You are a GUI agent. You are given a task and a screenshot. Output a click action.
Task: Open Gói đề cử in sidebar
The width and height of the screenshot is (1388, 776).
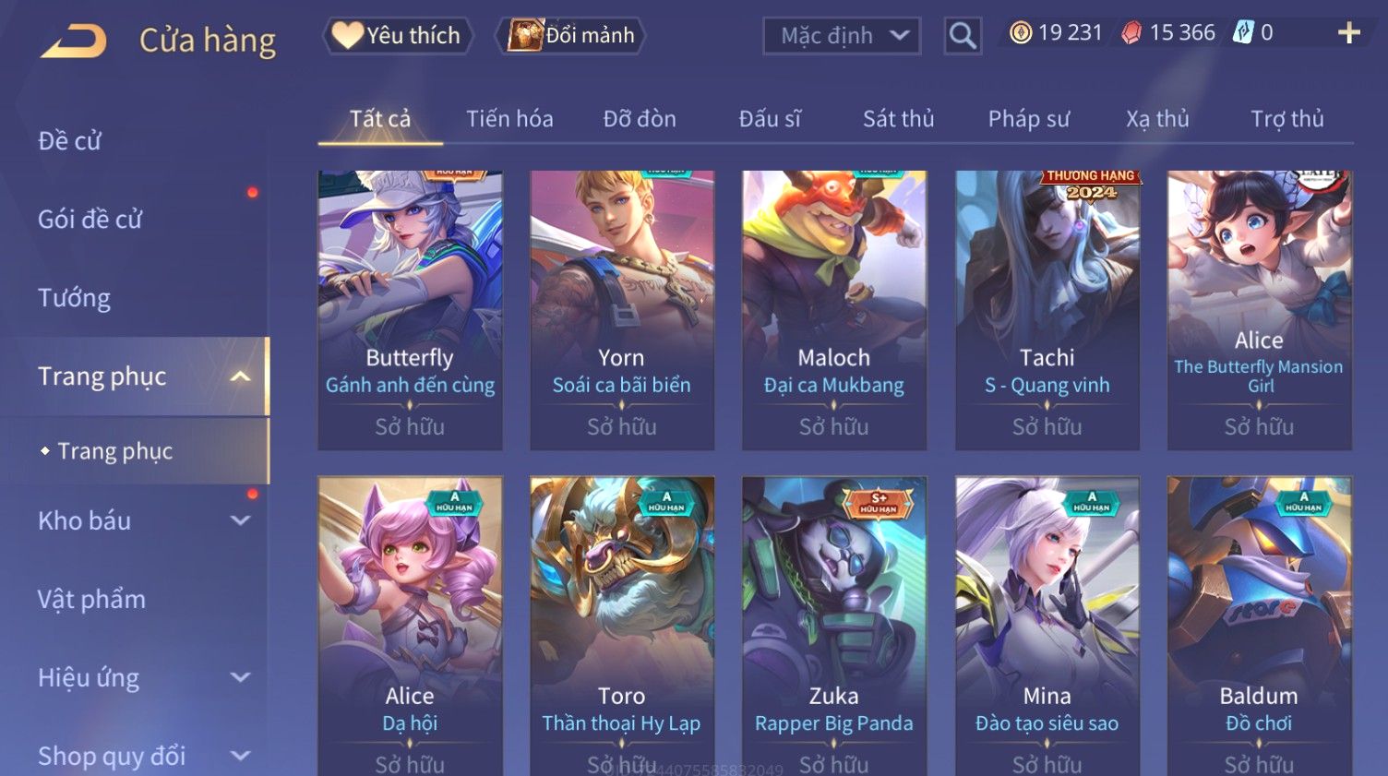90,220
